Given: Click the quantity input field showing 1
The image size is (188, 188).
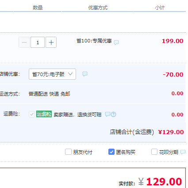Looking at the screenshot, I should click(38, 42).
